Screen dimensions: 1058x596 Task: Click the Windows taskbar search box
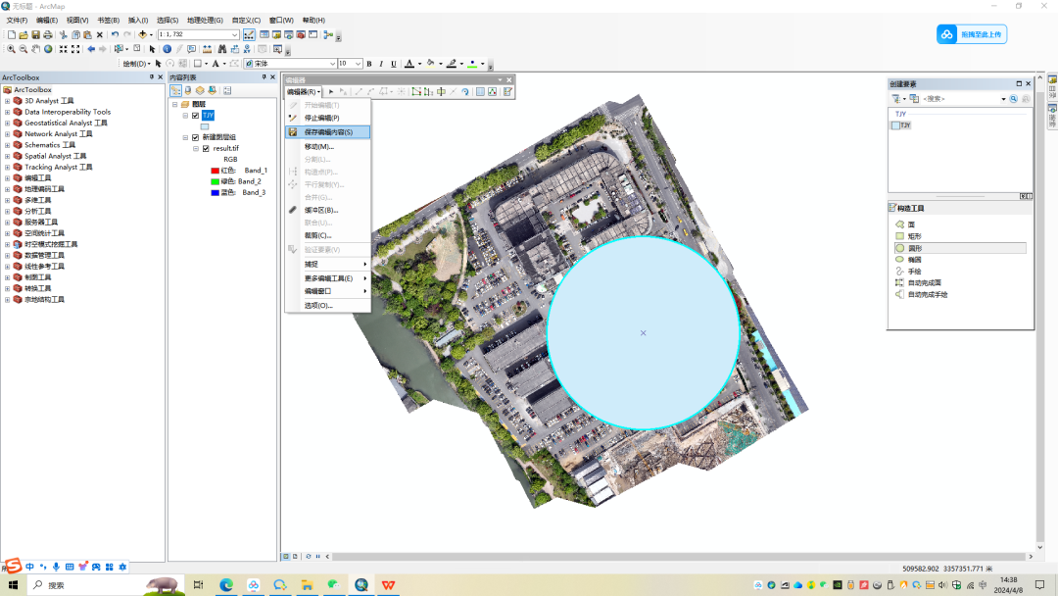107,585
